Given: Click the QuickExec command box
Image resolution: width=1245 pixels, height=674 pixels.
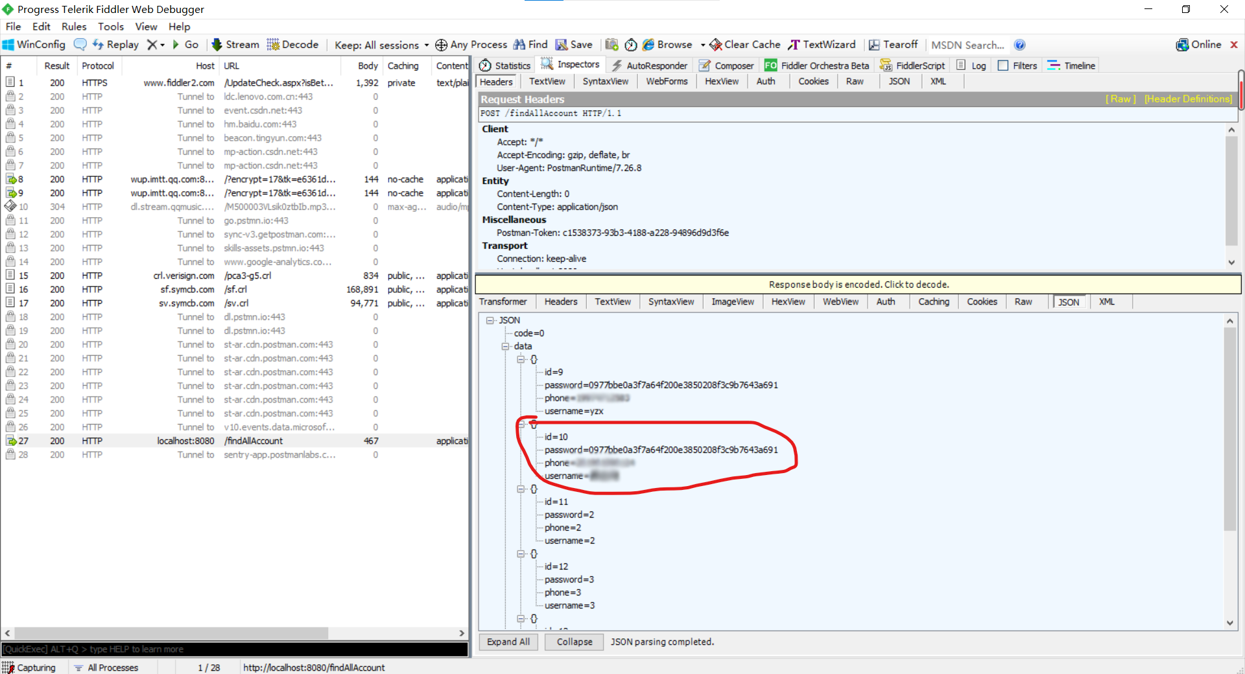Looking at the screenshot, I should tap(235, 649).
